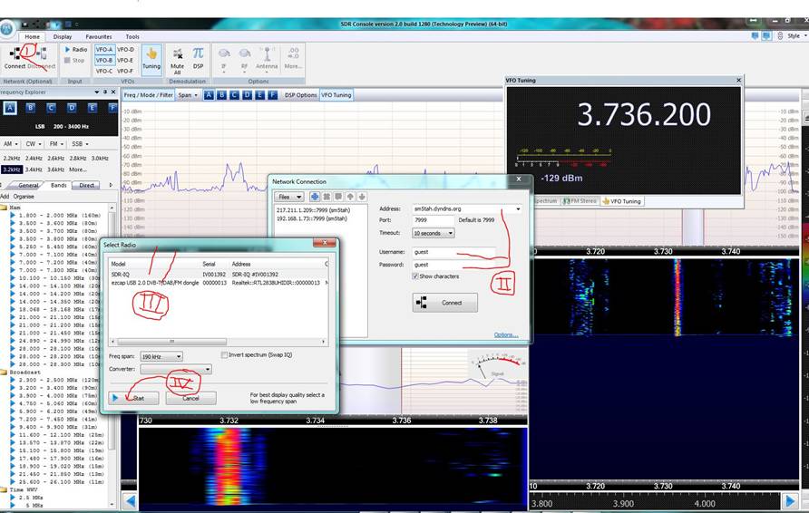
Task: Start the radio with the Radio play button
Action: point(75,50)
